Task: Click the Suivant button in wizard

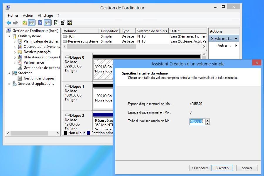Action: [222, 168]
